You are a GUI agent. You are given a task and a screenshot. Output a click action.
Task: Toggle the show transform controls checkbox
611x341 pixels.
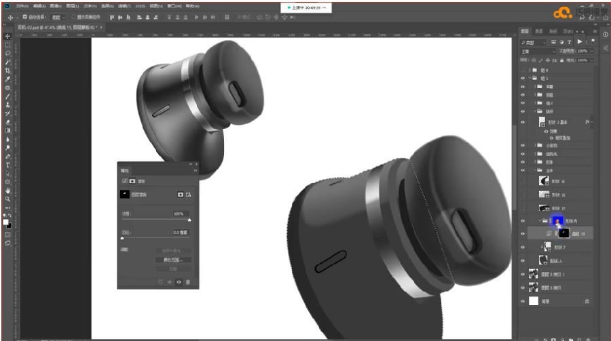73,17
